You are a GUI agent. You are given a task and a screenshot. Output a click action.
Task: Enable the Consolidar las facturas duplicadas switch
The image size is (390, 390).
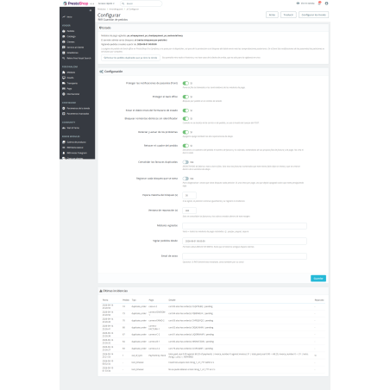coord(186,162)
